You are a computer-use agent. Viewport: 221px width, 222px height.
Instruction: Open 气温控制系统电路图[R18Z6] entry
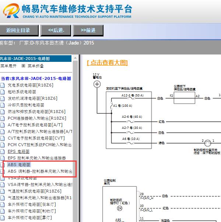(35, 191)
